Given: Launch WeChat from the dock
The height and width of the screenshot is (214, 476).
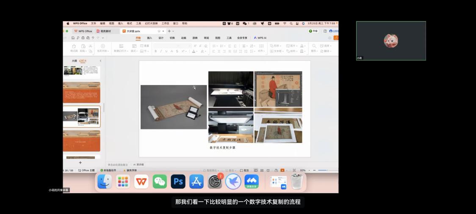Looking at the screenshot, I should click(160, 182).
